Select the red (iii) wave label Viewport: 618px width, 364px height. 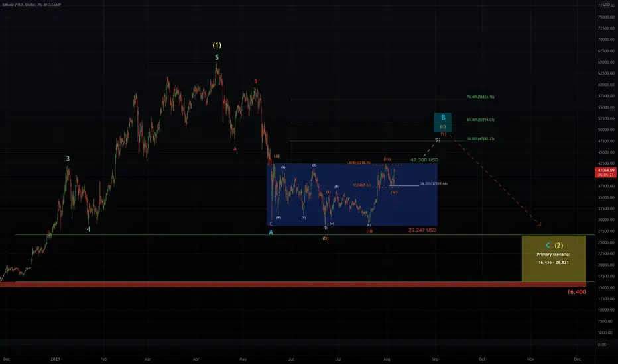click(387, 159)
